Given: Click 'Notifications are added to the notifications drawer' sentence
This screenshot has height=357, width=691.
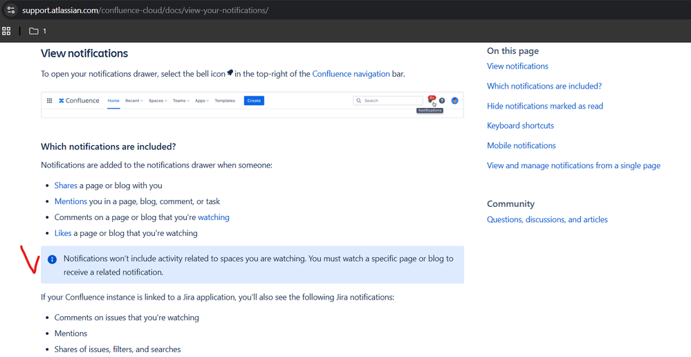Looking at the screenshot, I should [157, 165].
